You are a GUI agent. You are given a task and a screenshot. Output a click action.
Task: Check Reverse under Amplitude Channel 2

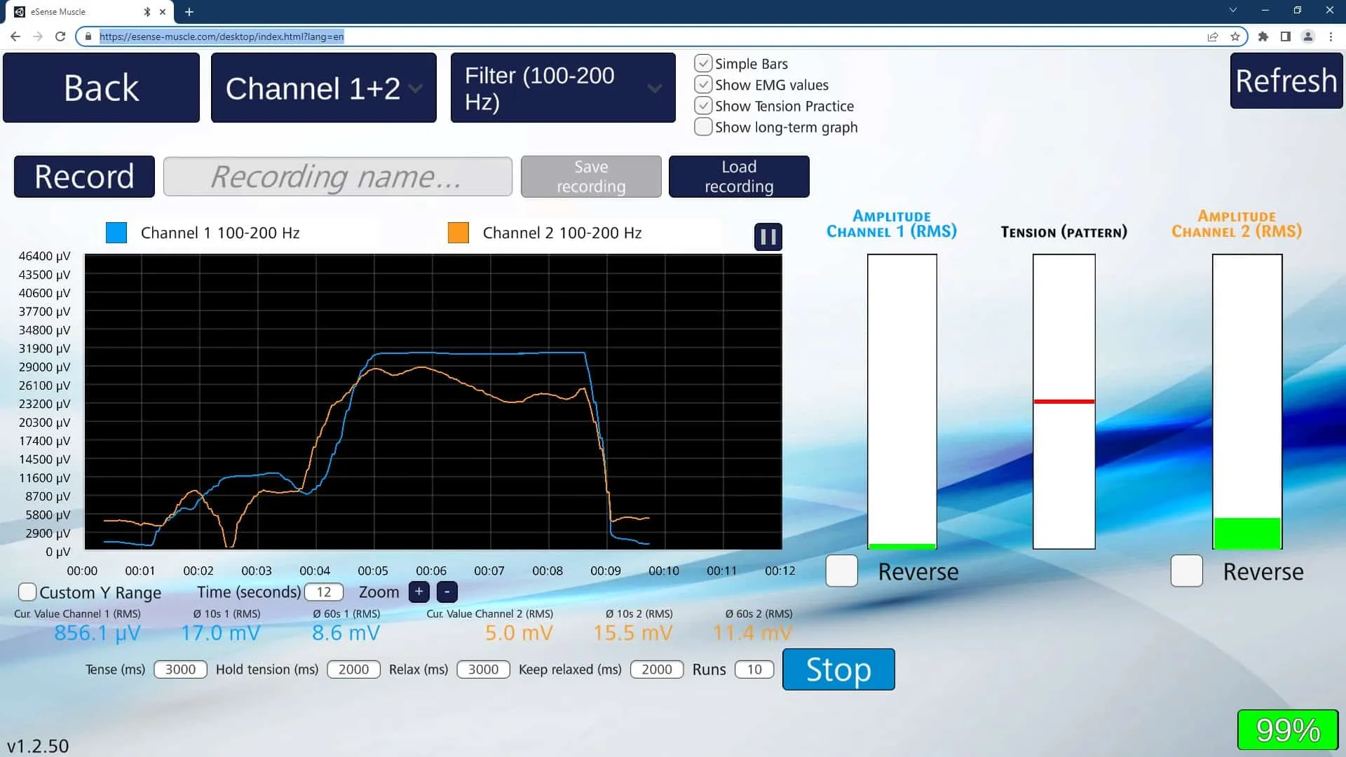(x=1186, y=571)
